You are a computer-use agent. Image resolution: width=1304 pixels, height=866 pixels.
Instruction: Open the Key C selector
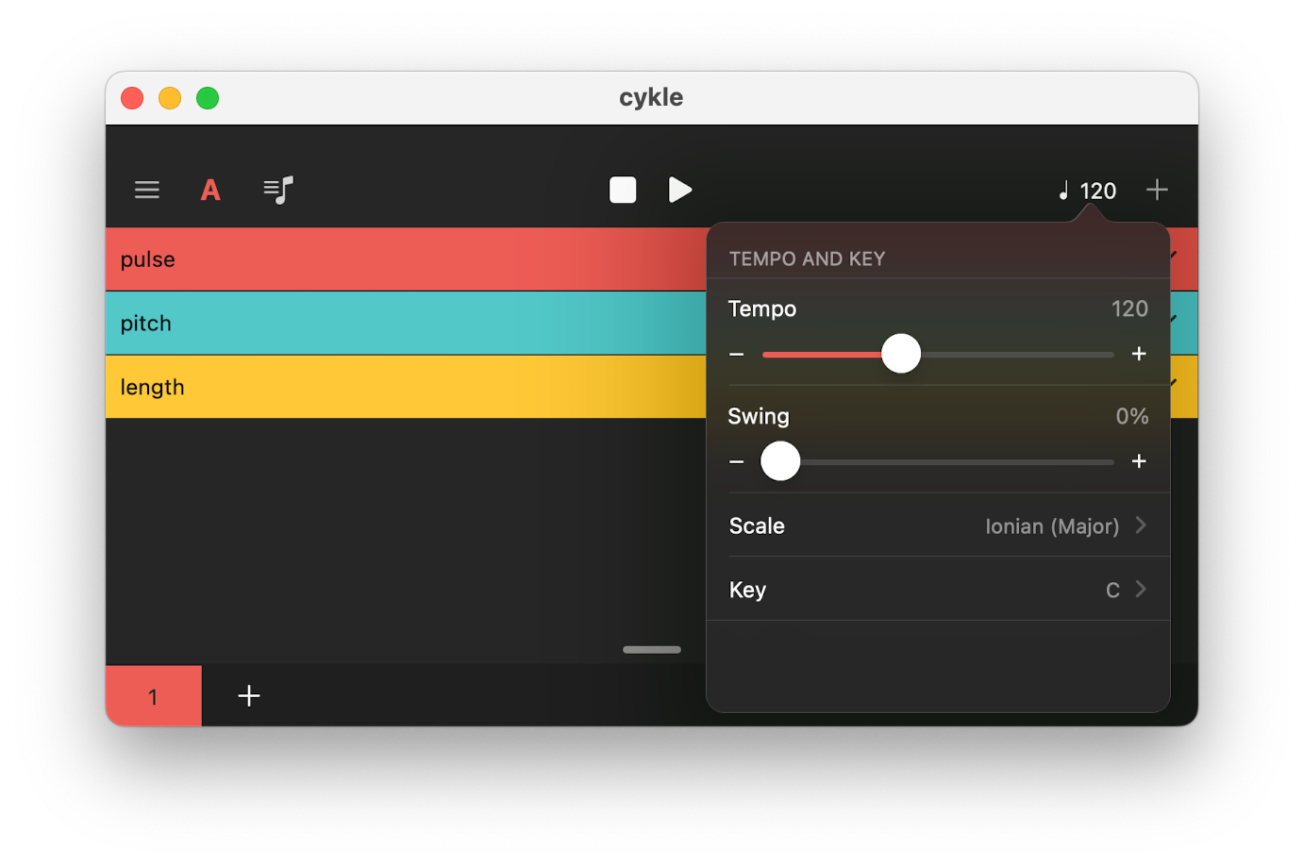coord(939,590)
